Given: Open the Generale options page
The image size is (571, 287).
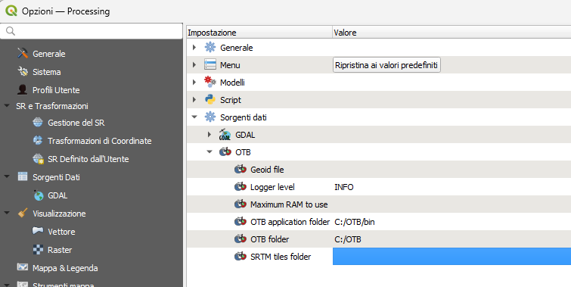Looking at the screenshot, I should [49, 54].
